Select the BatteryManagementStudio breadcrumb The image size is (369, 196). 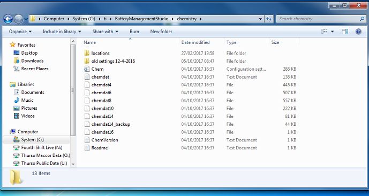tap(142, 19)
